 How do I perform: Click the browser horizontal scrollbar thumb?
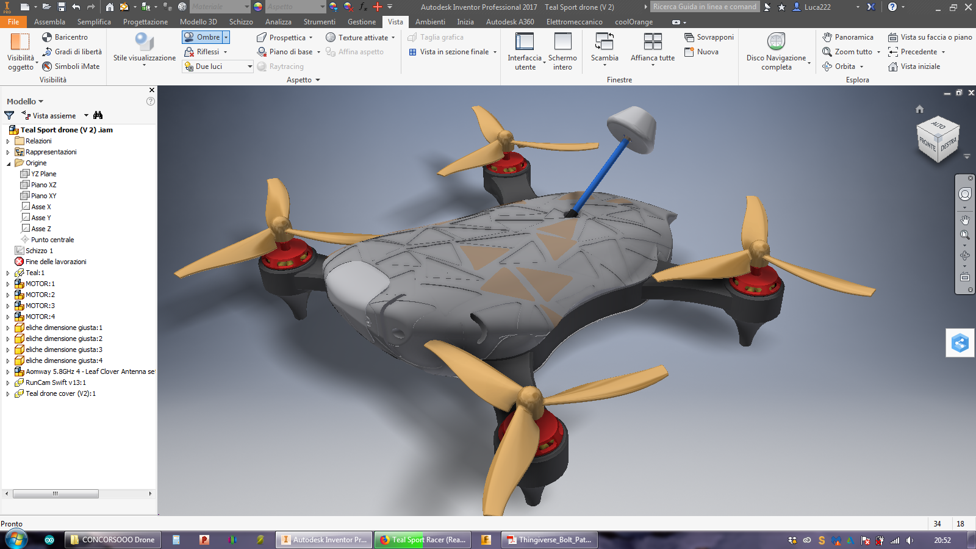[56, 493]
